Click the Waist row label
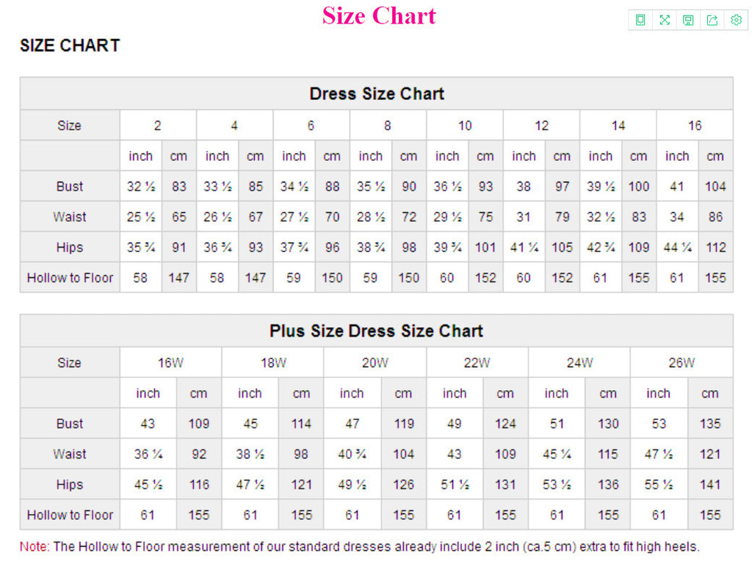This screenshot has width=752, height=564. (70, 217)
